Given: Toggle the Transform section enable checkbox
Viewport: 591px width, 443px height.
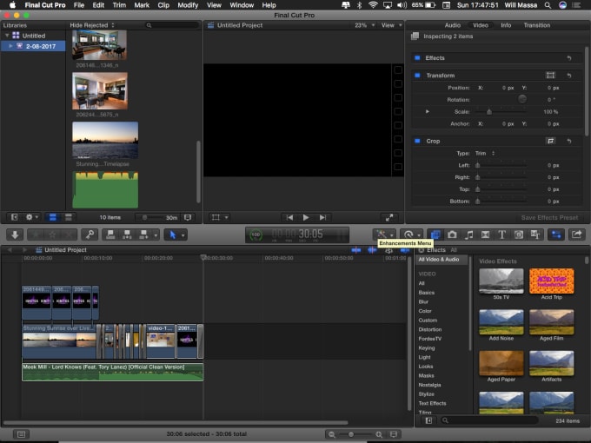Looking at the screenshot, I should (x=417, y=75).
